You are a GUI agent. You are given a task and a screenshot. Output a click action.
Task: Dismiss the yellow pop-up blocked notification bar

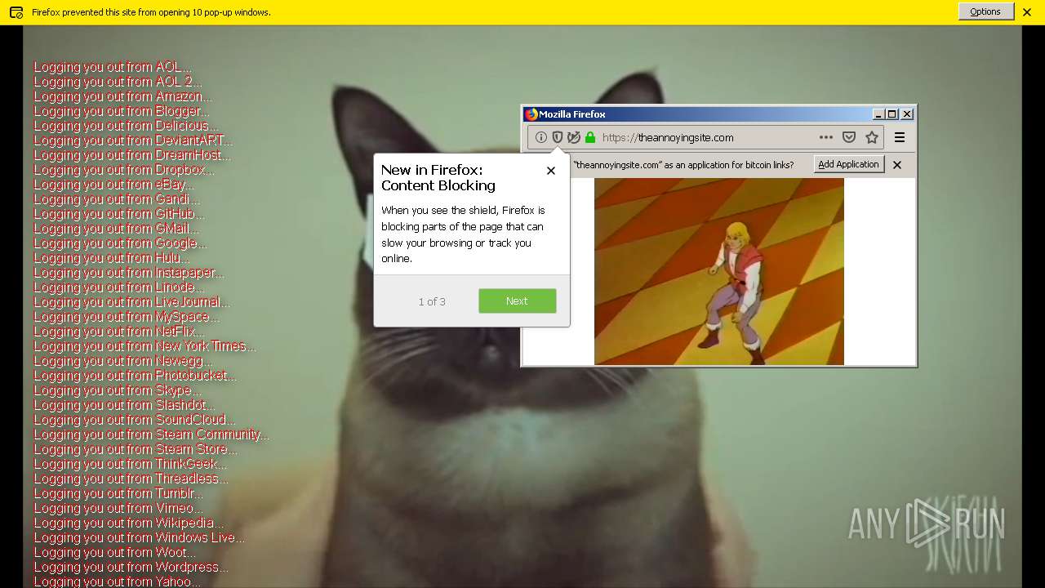(1027, 12)
